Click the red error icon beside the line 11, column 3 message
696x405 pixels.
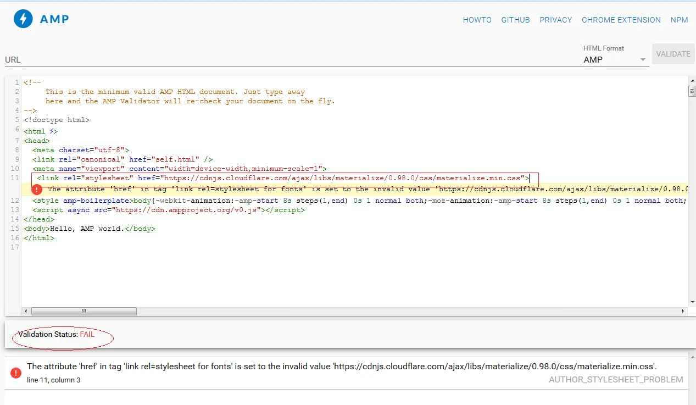[16, 373]
